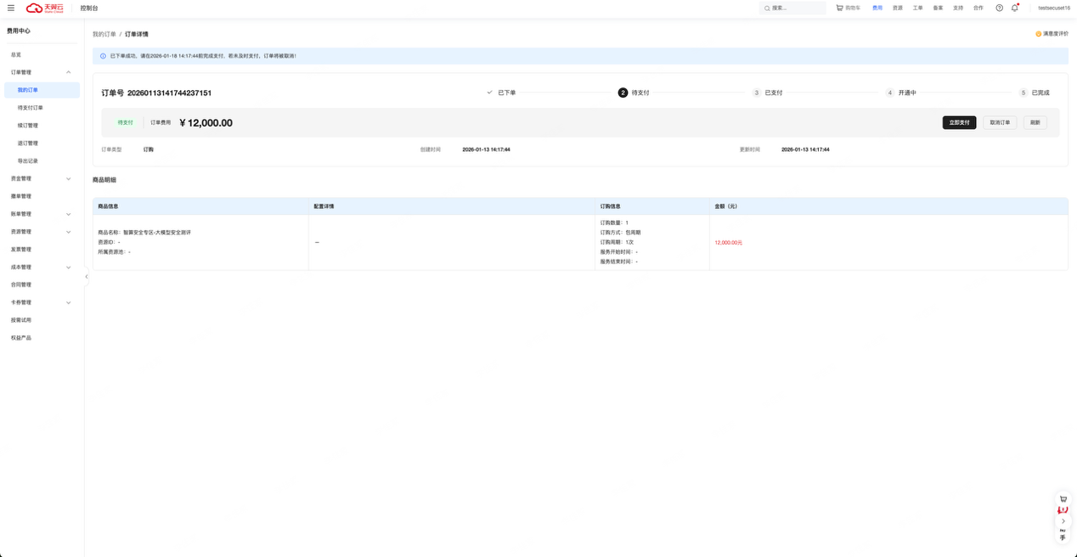
Task: Focus the 搜索 search input field
Action: point(792,8)
